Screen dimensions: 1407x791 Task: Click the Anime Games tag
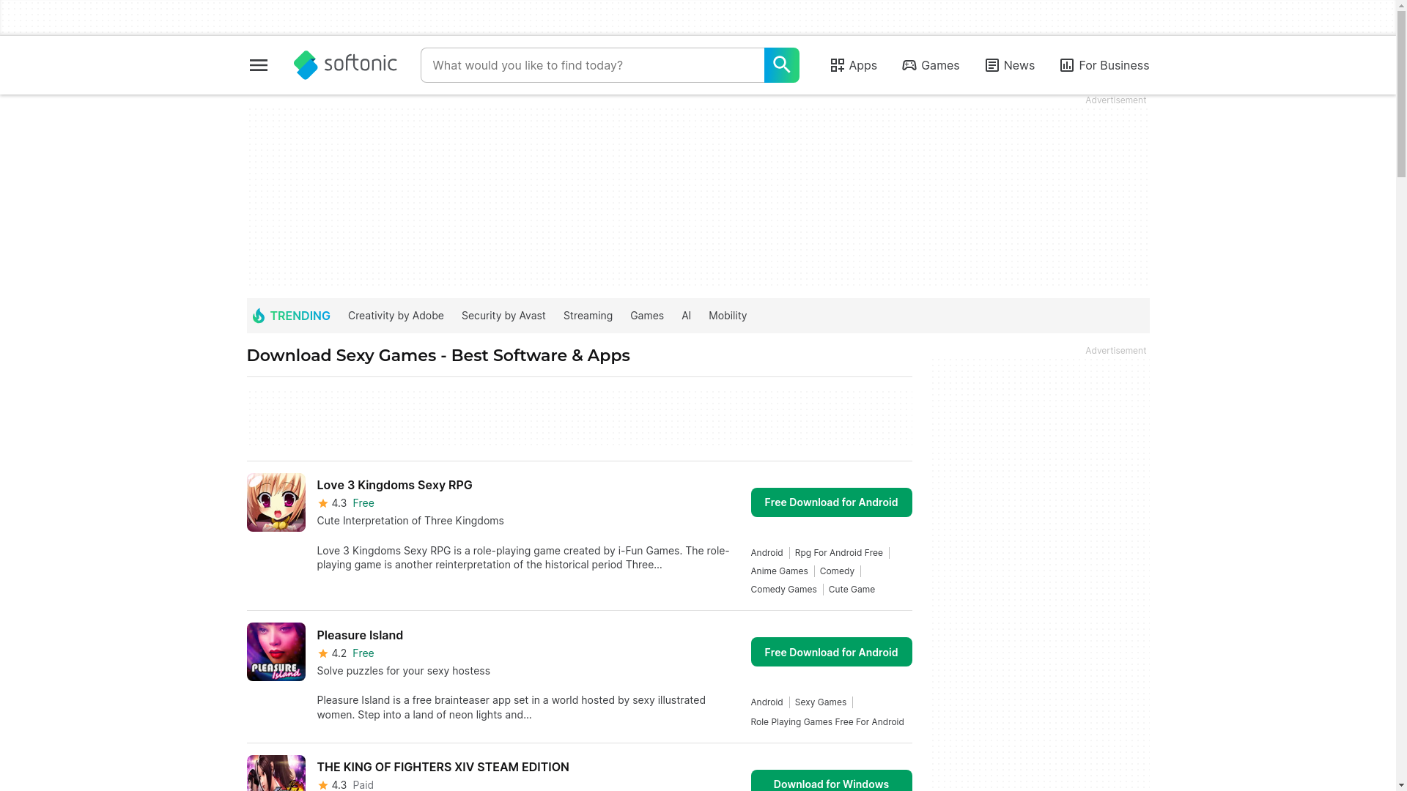pos(779,571)
